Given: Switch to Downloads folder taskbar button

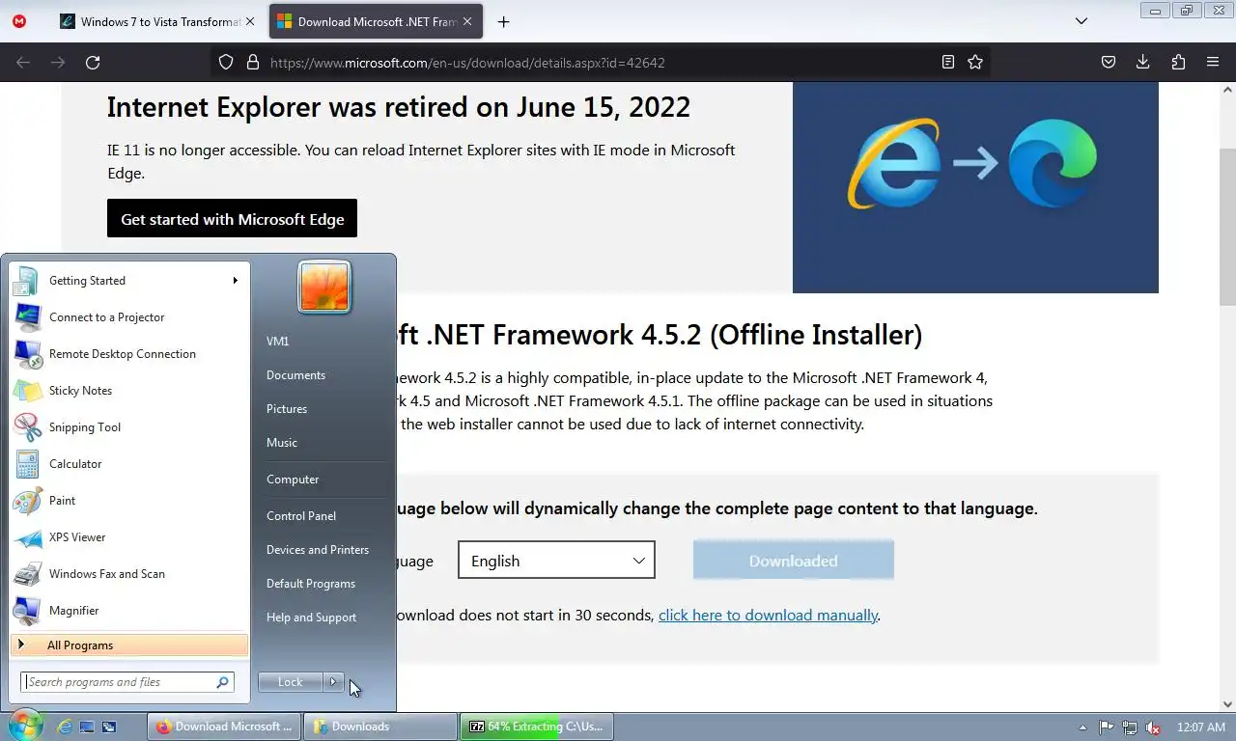Looking at the screenshot, I should coord(380,727).
